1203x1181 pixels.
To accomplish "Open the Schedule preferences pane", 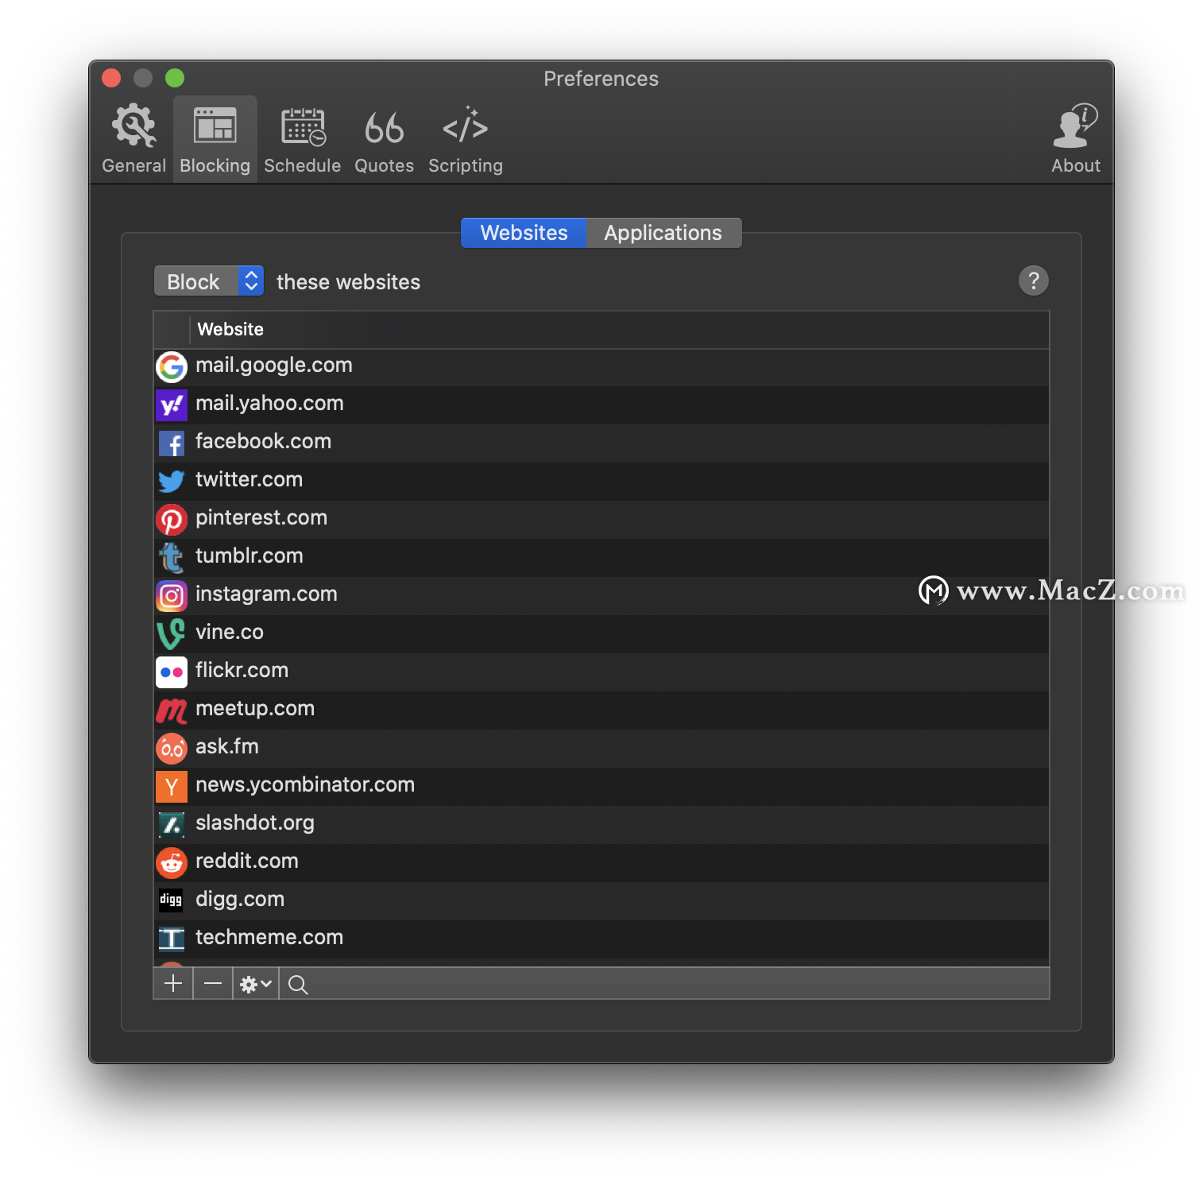I will 302,139.
